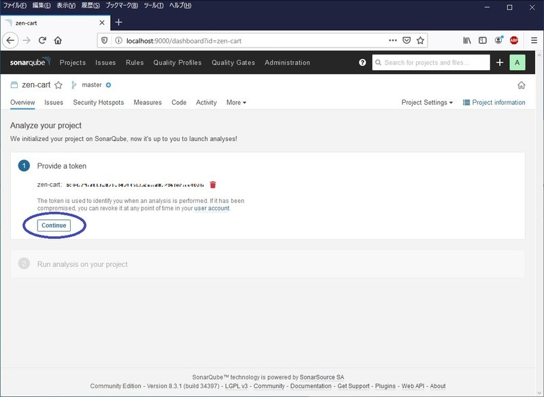Switch to the Code tab
This screenshot has width=544, height=397.
tap(179, 102)
